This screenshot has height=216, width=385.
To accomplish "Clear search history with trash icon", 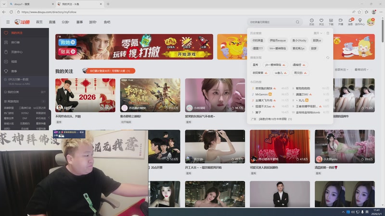I will [x=328, y=33].
